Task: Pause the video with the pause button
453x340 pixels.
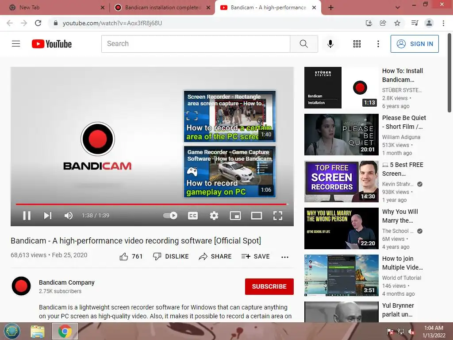Action: (x=27, y=216)
